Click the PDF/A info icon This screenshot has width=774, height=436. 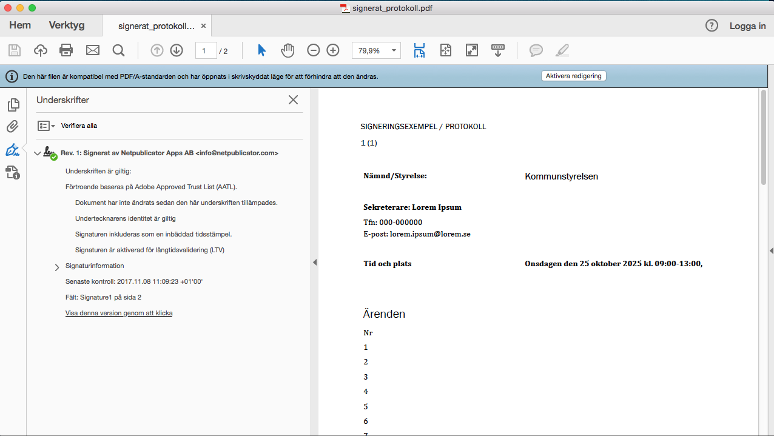click(x=11, y=76)
